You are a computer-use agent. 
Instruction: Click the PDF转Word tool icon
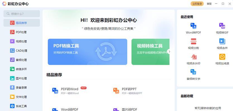[x=55, y=90]
